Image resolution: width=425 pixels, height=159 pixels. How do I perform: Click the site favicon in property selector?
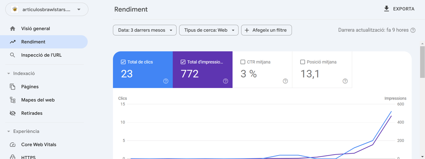(15, 10)
